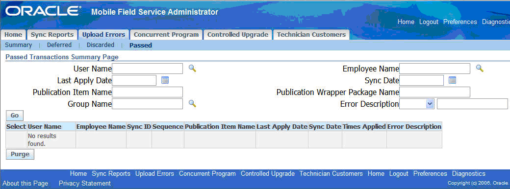Screen dimensions: 510x189
Task: Click the Select column header
Action: click(16, 127)
